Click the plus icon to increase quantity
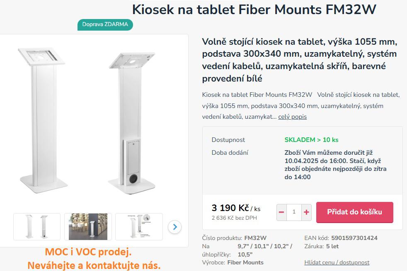The image size is (407, 271). point(306,212)
